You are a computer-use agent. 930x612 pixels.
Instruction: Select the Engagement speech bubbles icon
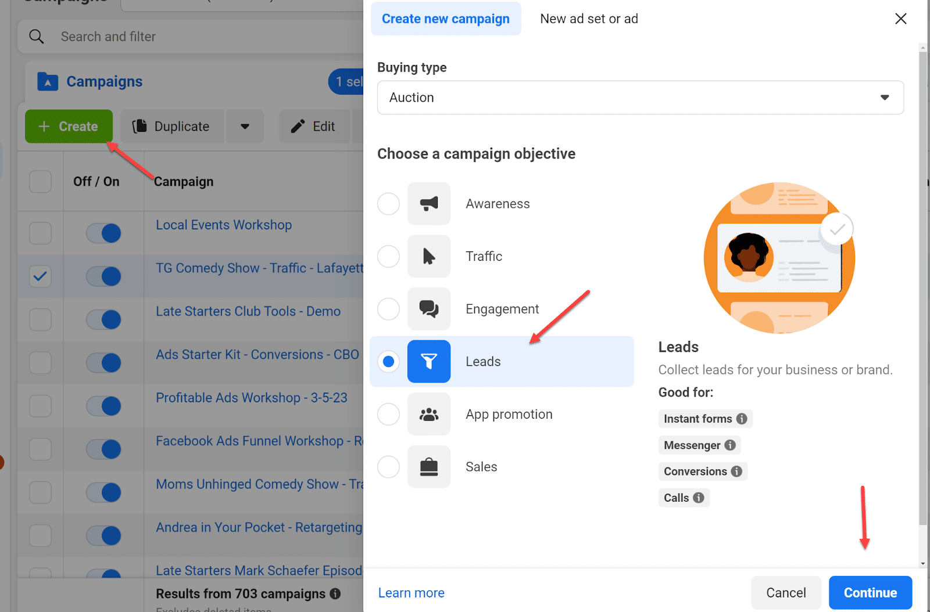coord(429,309)
